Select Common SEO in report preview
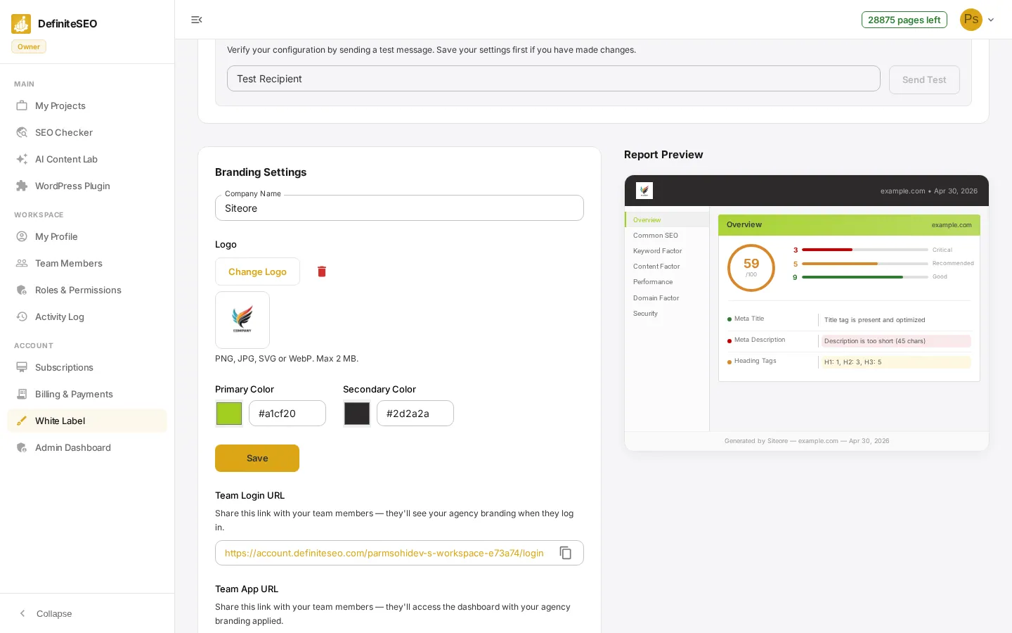This screenshot has height=633, width=1012. (x=667, y=236)
